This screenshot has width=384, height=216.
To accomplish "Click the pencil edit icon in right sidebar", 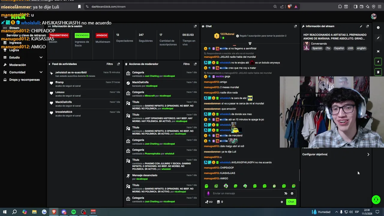I will pos(378,38).
